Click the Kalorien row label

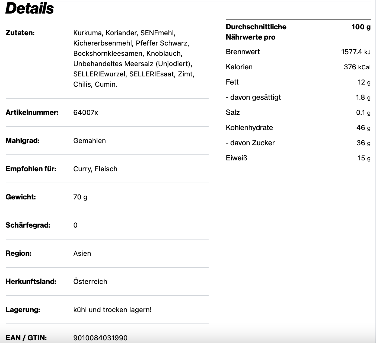pos(239,67)
